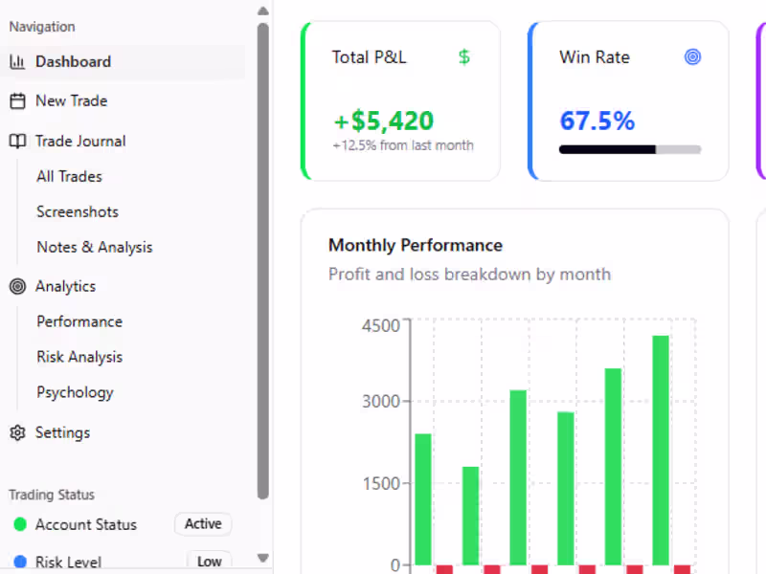Open Settings in the sidebar
Image resolution: width=766 pixels, height=574 pixels.
pos(123,432)
